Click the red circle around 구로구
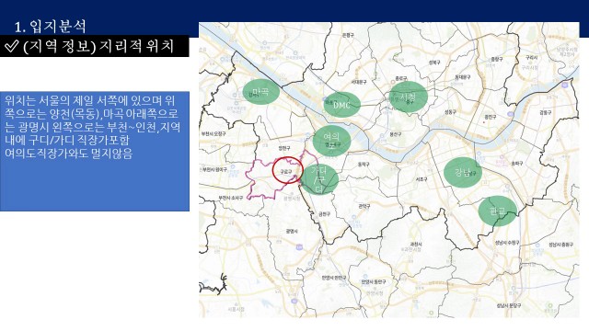The image size is (589, 331). tap(288, 170)
